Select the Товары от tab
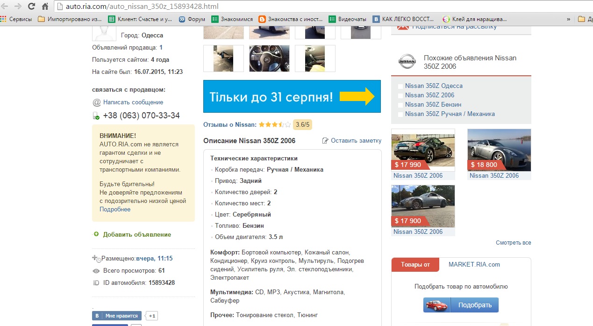This screenshot has height=326, width=593. pos(415,264)
